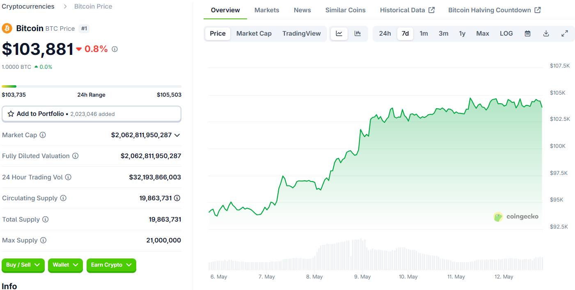Click the 9. May date label
This screenshot has width=575, height=290.
click(x=362, y=277)
